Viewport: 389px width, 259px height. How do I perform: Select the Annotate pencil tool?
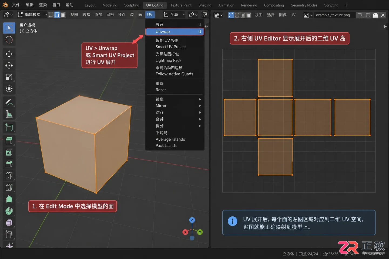(9, 102)
